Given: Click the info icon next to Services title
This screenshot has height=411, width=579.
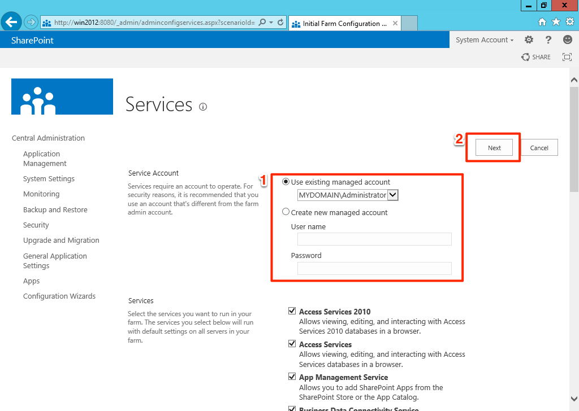Looking at the screenshot, I should tap(203, 107).
